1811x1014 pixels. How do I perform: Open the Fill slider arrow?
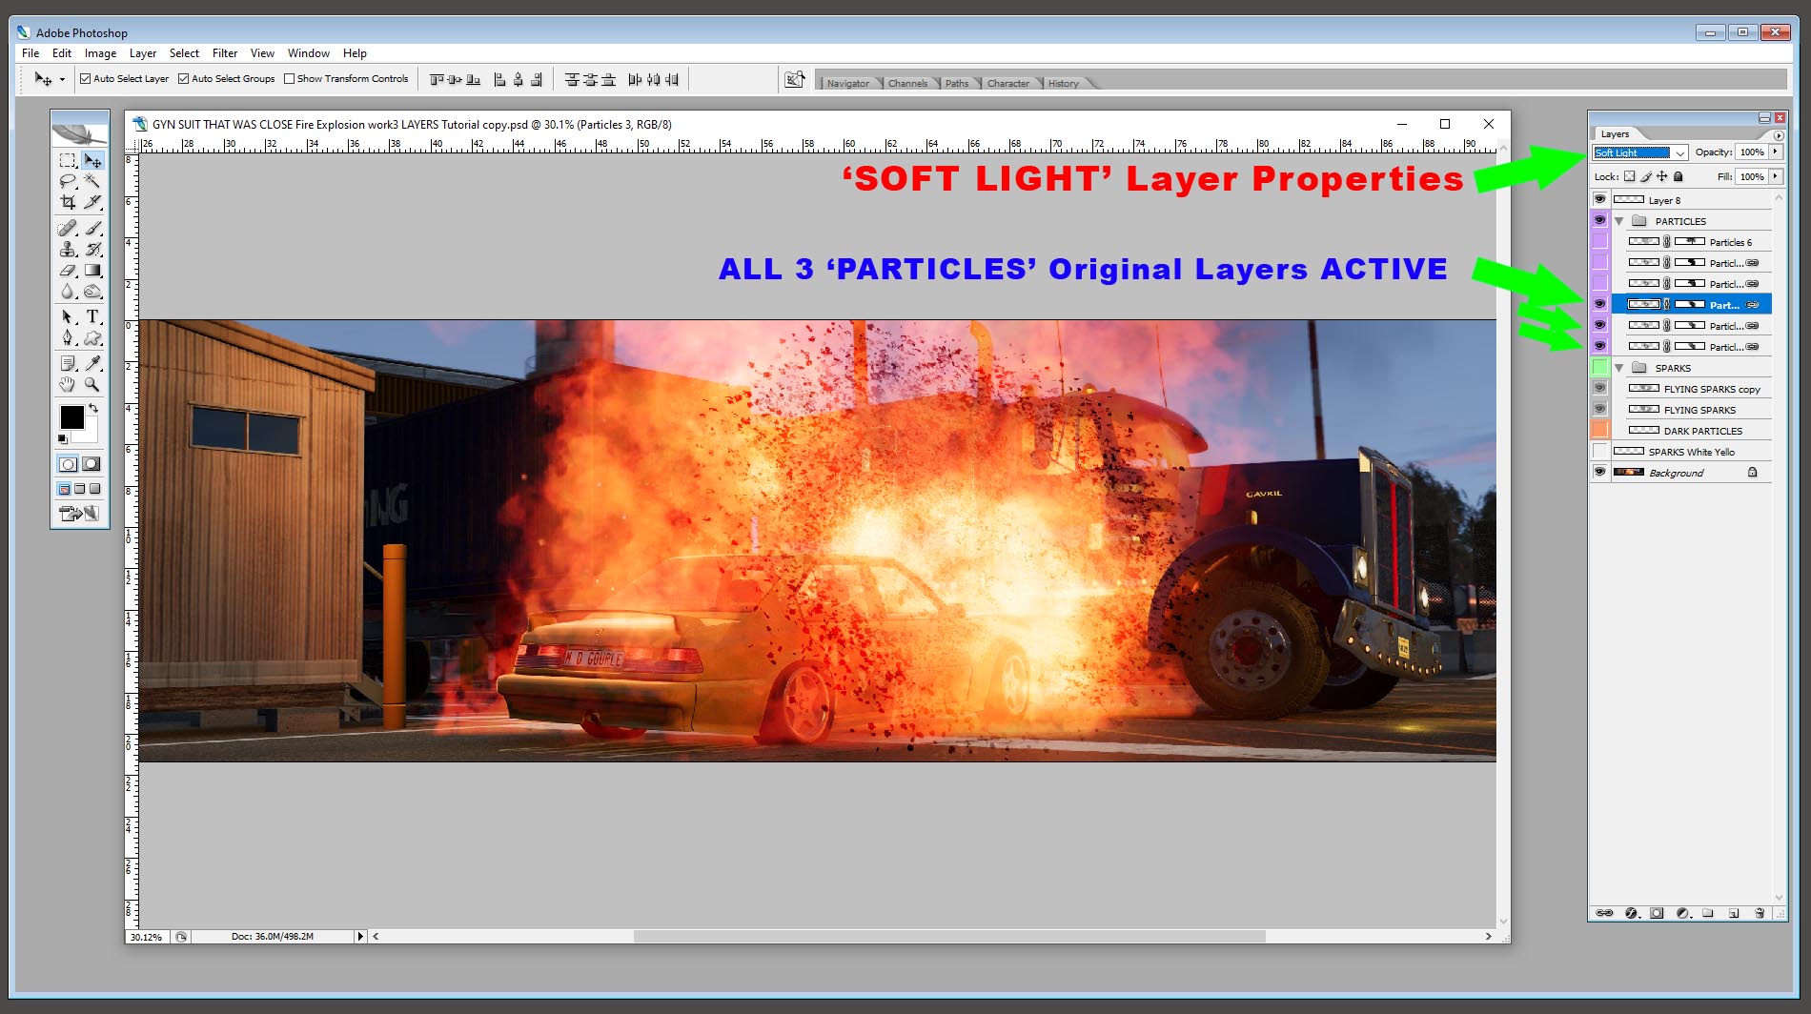point(1776,176)
